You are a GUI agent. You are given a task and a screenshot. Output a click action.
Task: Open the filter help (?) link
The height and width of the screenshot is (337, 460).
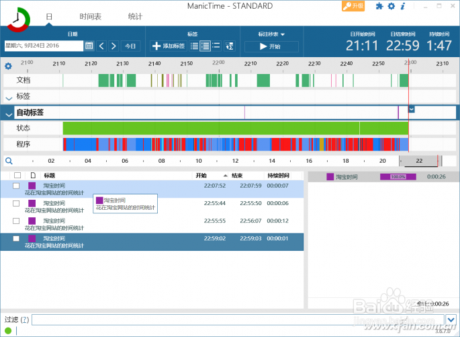pyautogui.click(x=26, y=320)
